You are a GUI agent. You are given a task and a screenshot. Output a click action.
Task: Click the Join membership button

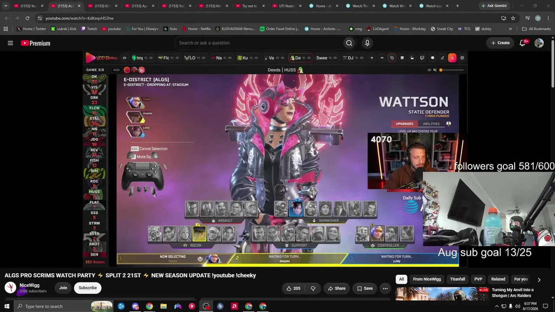63,288
